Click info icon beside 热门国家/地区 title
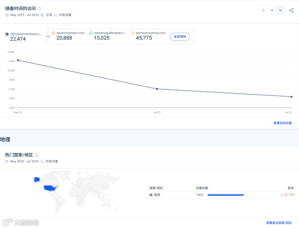 coord(37,155)
